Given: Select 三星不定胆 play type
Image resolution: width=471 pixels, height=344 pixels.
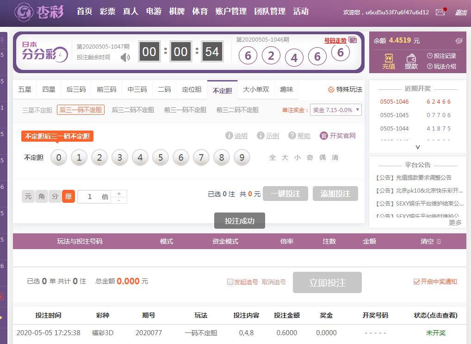Looking at the screenshot, I should (37, 110).
